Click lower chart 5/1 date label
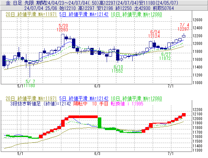 pos(20,154)
